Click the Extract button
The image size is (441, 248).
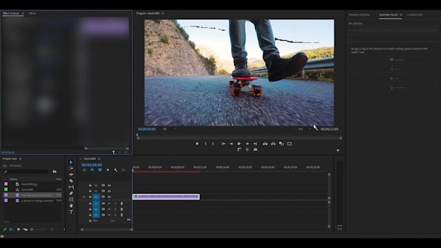point(273,144)
